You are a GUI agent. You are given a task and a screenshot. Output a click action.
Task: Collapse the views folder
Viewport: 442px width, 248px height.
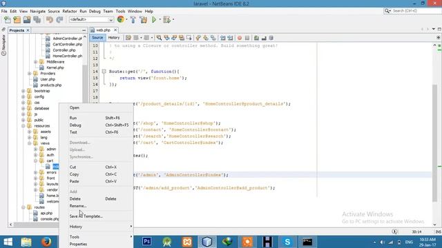point(29,143)
